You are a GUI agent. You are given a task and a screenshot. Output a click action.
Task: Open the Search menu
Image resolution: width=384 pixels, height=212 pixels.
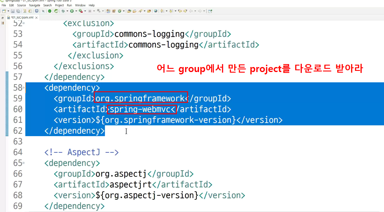(x=47, y=5)
